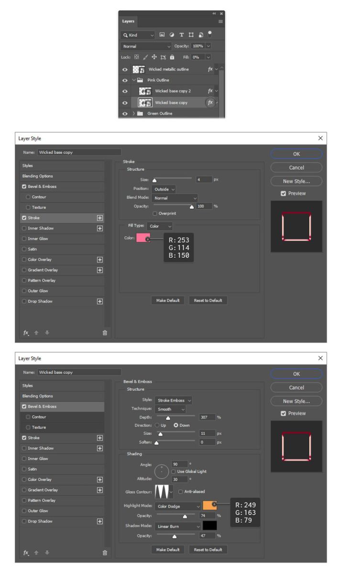Open the orange Highlight Mode color swatch

click(x=209, y=506)
